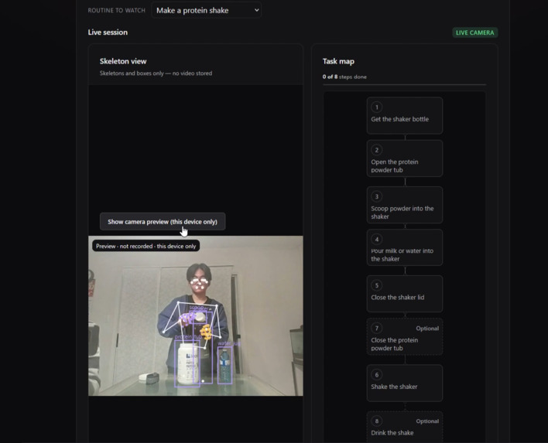
Task: Click the step 5 number circle
Action: (x=377, y=285)
